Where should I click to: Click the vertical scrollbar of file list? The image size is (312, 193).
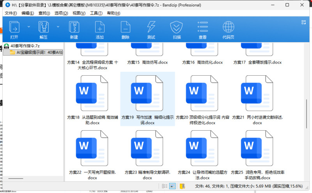pyautogui.click(x=307, y=114)
